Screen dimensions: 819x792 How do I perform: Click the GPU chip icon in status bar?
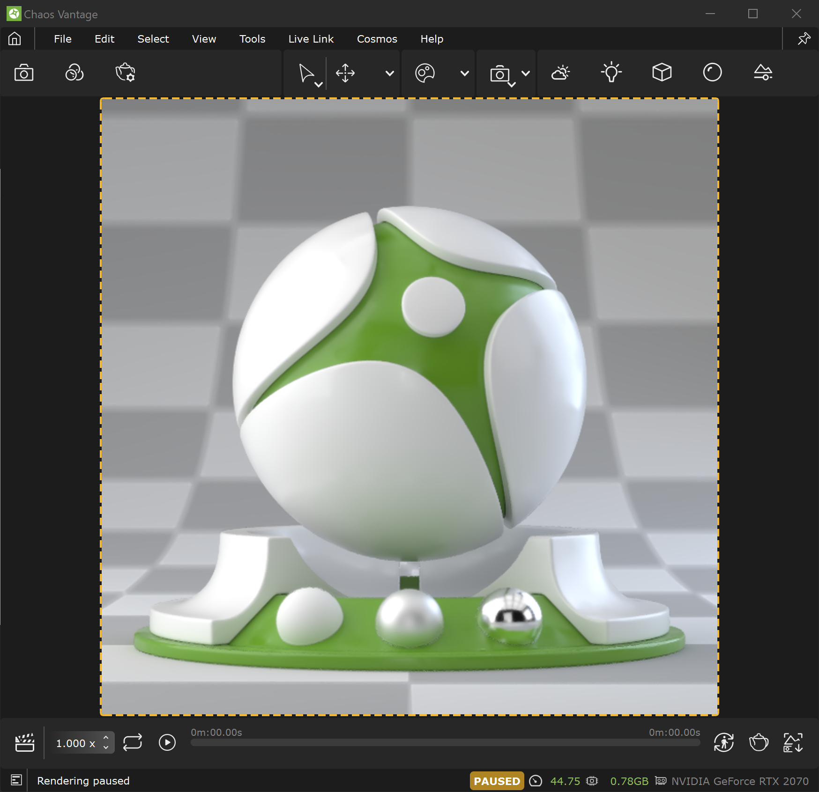[592, 781]
